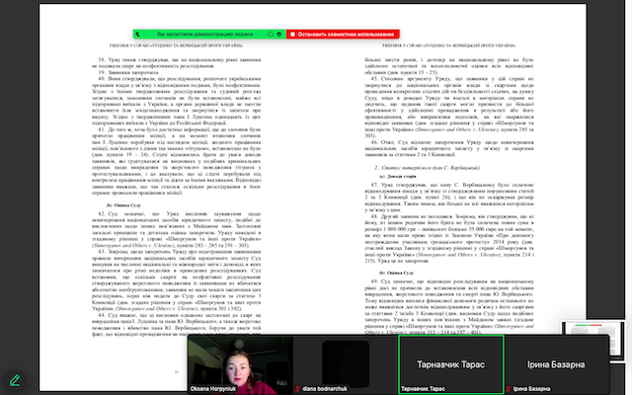Click 'Оцінка Суду' heading on right page
Screen dimensions: 632x395
click(x=397, y=273)
